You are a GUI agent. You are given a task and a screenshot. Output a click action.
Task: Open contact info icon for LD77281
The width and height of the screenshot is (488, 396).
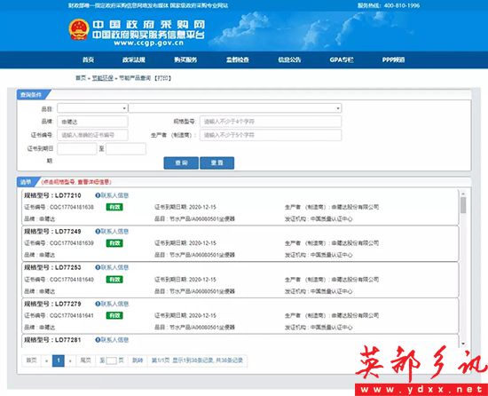[x=98, y=340]
